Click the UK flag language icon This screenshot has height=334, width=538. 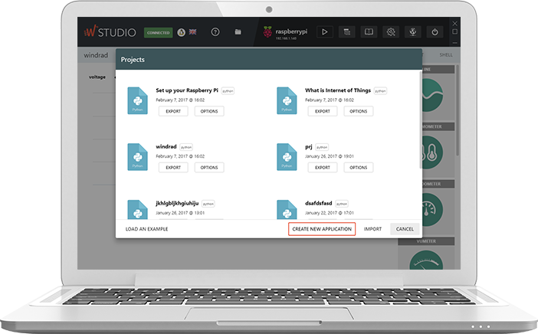coord(192,32)
